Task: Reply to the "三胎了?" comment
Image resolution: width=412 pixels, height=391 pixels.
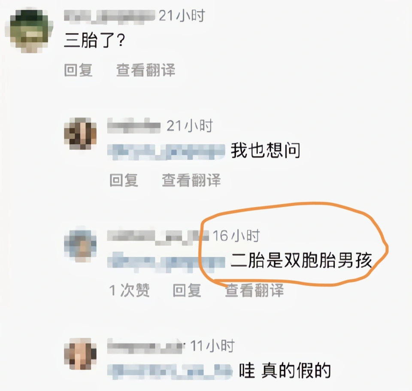Action: point(78,70)
